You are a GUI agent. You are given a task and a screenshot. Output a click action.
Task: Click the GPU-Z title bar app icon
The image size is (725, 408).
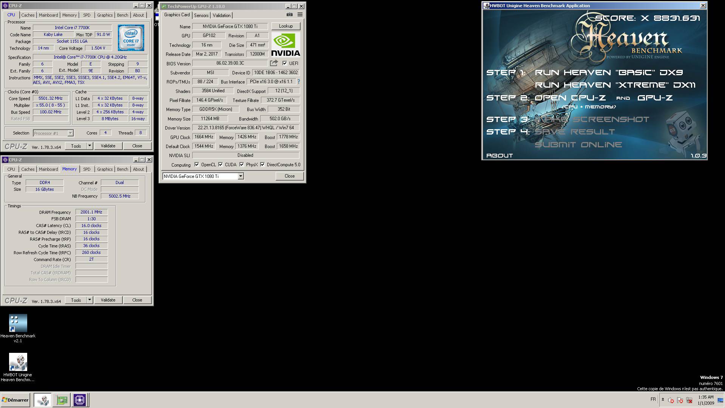click(x=164, y=6)
